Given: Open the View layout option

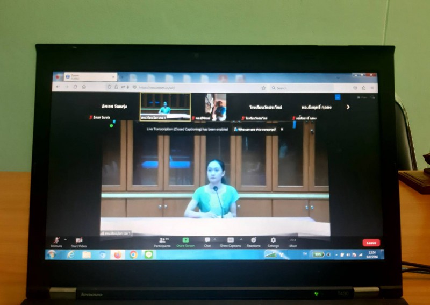Looking at the screenshot, I should point(362,97).
